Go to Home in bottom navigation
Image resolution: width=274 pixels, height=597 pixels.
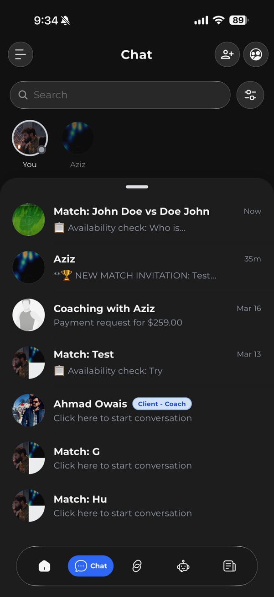click(x=44, y=566)
